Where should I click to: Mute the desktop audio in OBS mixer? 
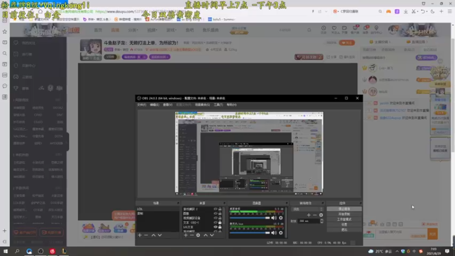point(274,218)
